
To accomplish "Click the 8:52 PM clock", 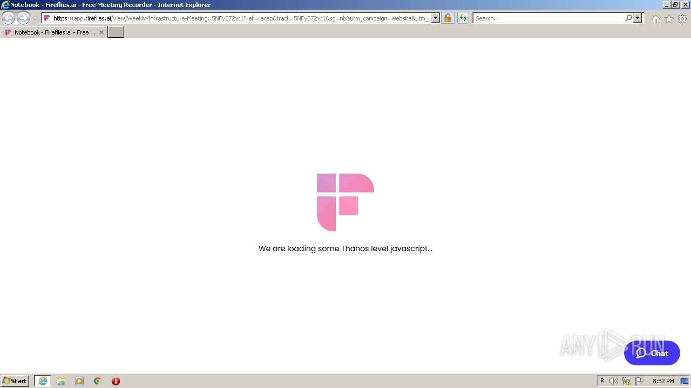I will pos(663,381).
